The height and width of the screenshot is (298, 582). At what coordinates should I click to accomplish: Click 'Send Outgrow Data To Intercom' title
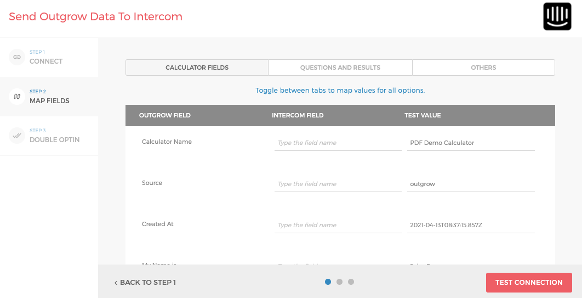click(95, 16)
